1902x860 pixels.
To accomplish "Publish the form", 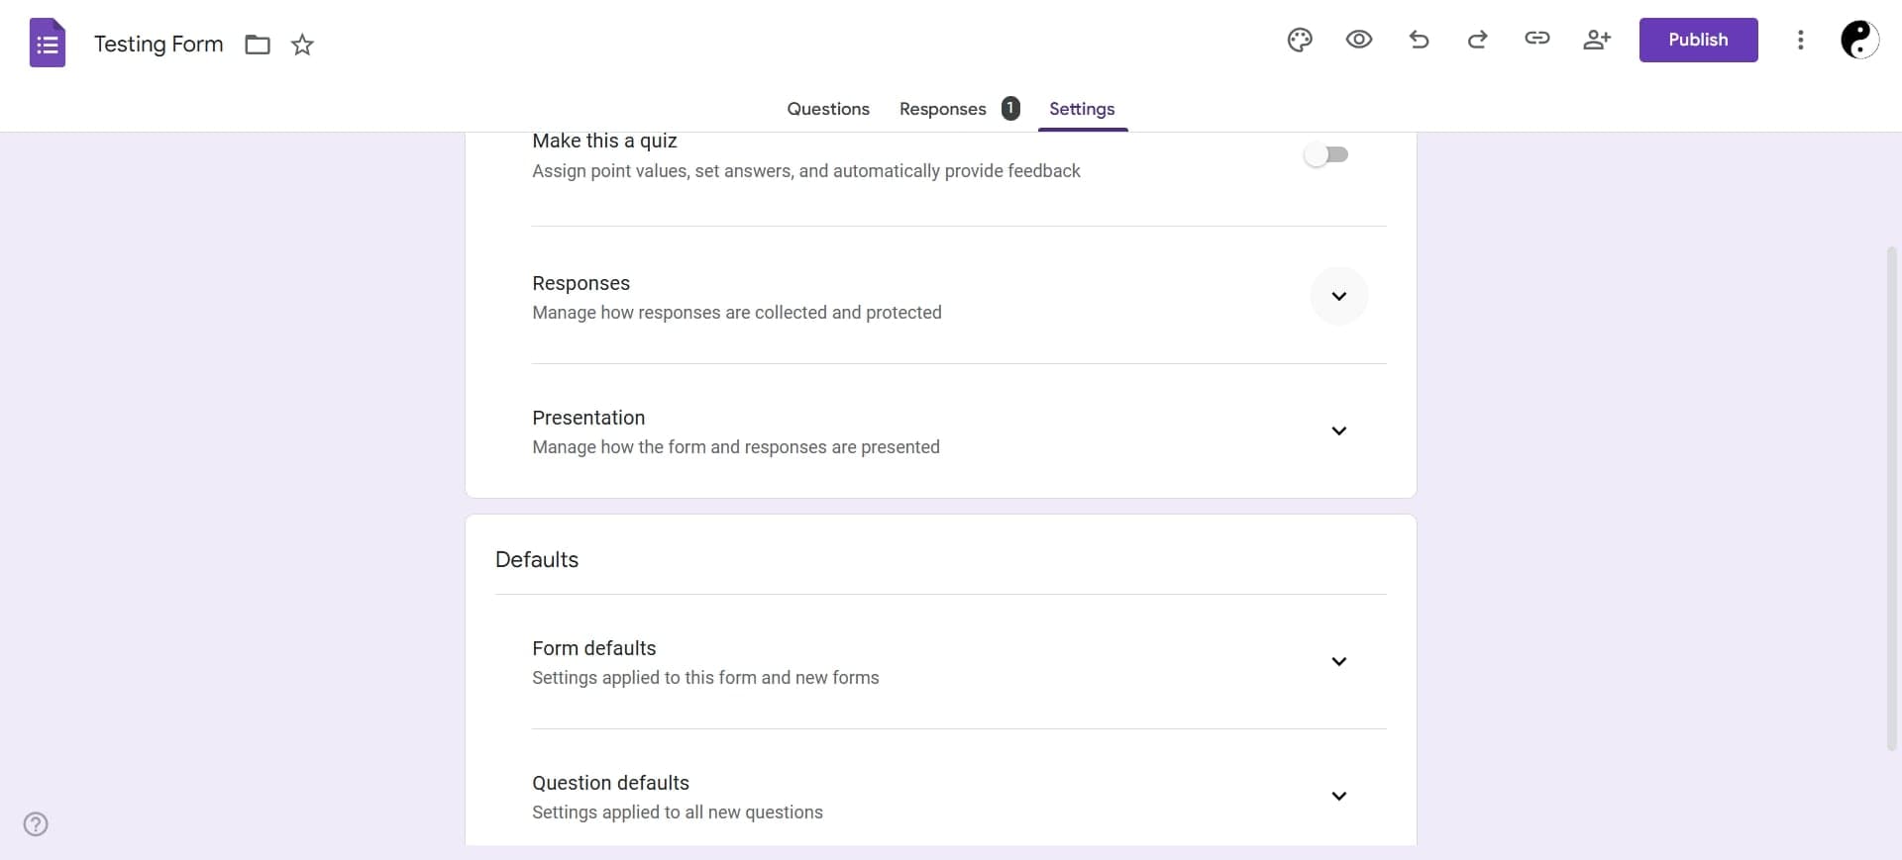I will click(x=1697, y=40).
